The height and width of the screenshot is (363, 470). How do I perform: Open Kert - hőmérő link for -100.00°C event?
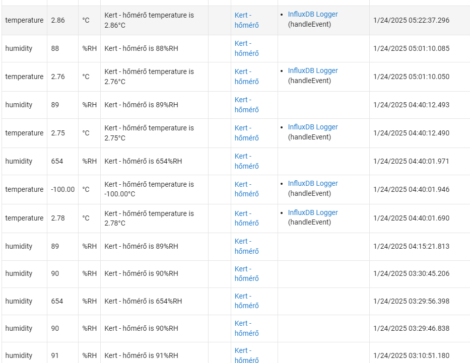246,189
